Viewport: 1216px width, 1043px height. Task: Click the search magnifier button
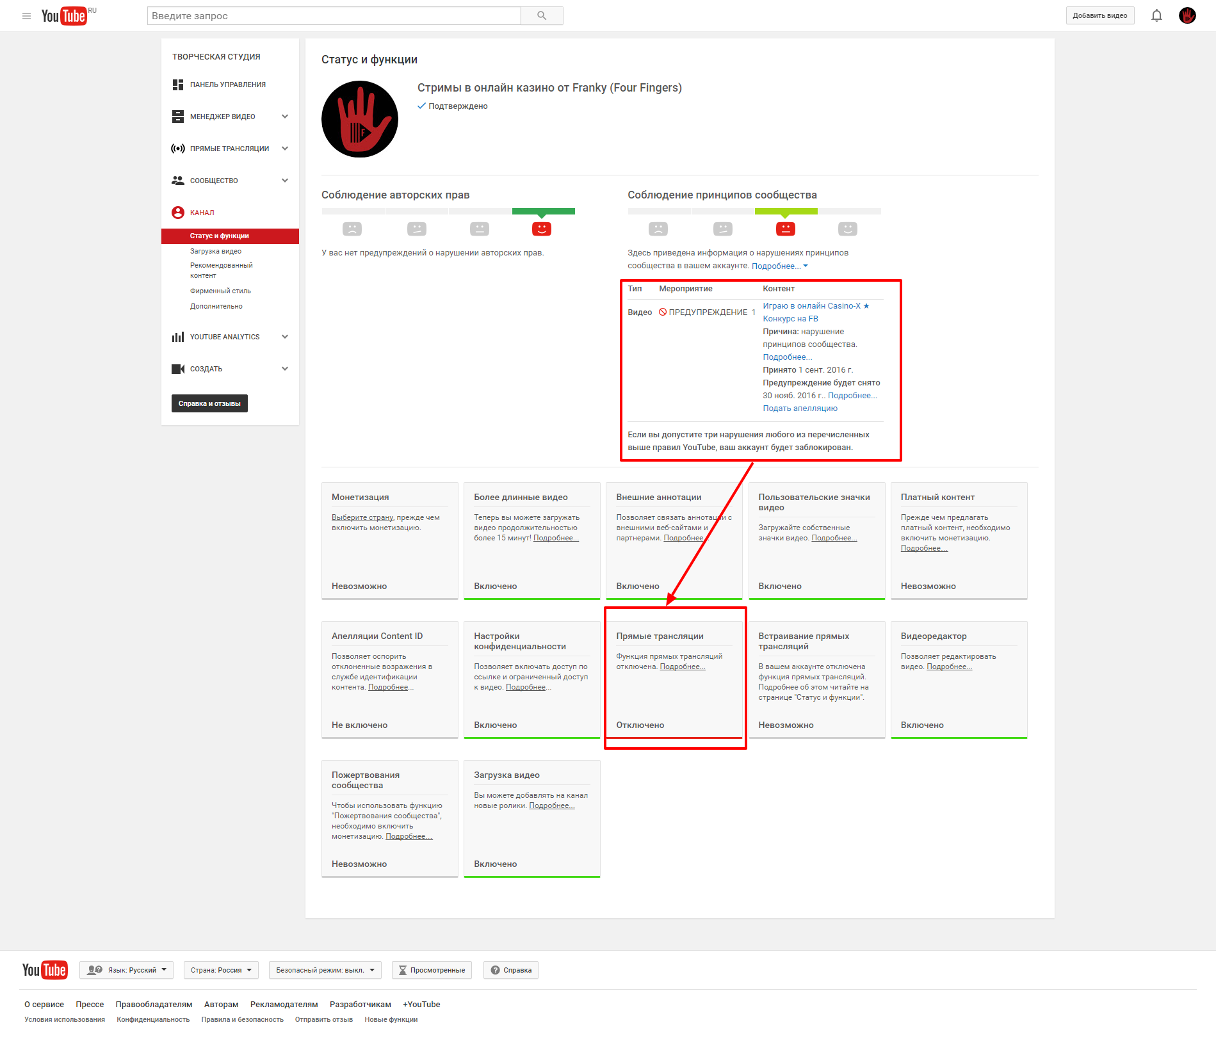tap(542, 16)
